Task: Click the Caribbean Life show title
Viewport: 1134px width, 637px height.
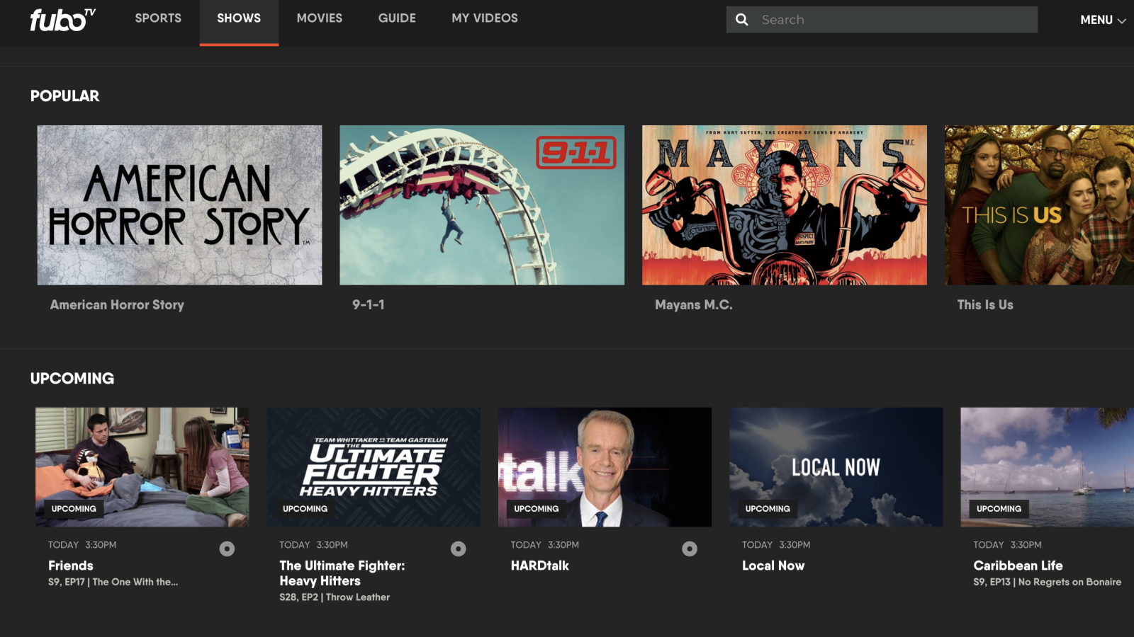Action: click(x=1018, y=566)
